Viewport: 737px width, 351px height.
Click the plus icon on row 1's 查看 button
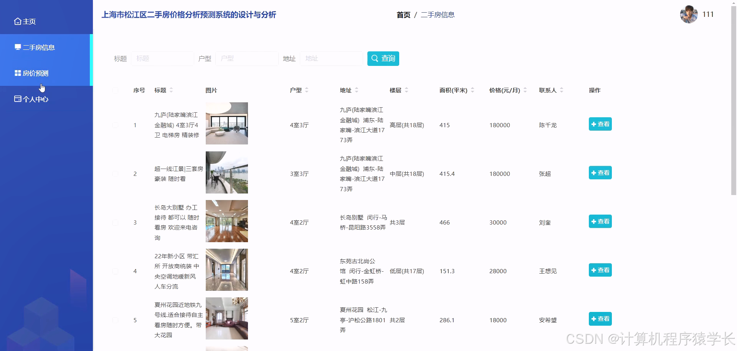[594, 124]
